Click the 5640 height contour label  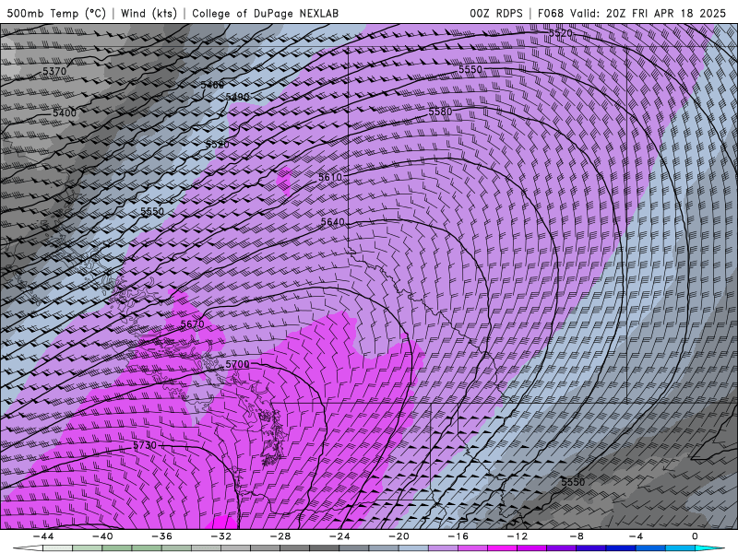click(333, 221)
